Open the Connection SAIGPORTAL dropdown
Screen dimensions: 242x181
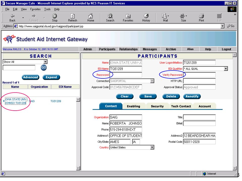pyautogui.click(x=152, y=81)
